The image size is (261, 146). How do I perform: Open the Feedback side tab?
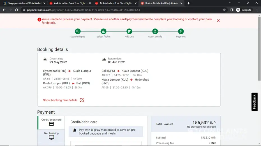point(254,102)
